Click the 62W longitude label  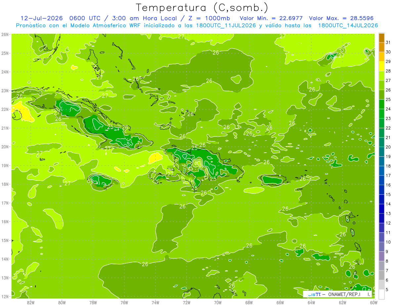click(343, 302)
